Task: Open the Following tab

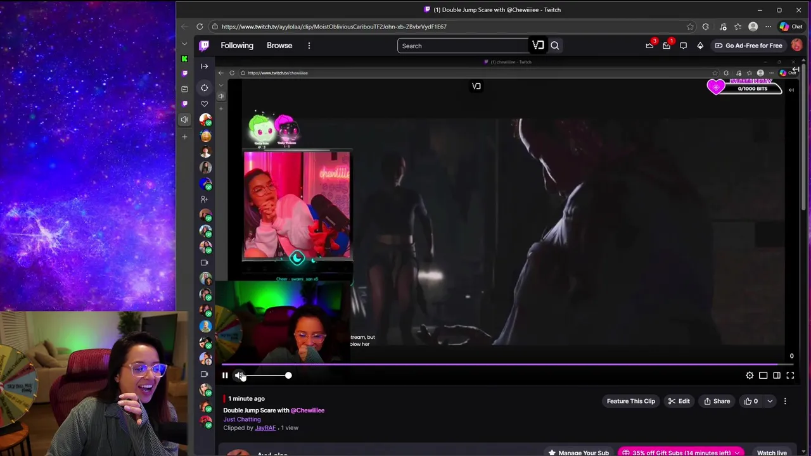Action: tap(237, 46)
